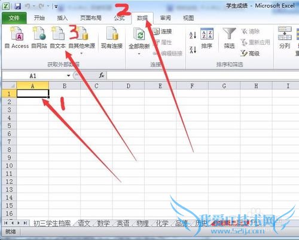Switch to the 数学 sheet tab
The image size is (299, 240).
103,223
